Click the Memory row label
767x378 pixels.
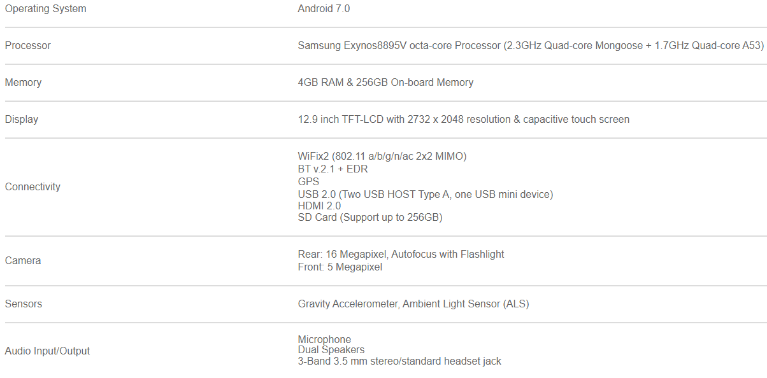coord(23,83)
